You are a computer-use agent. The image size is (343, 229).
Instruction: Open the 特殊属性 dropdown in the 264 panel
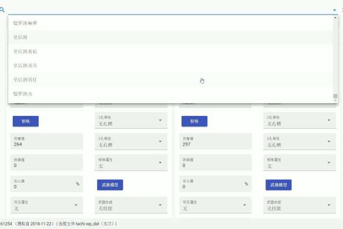pos(131,163)
